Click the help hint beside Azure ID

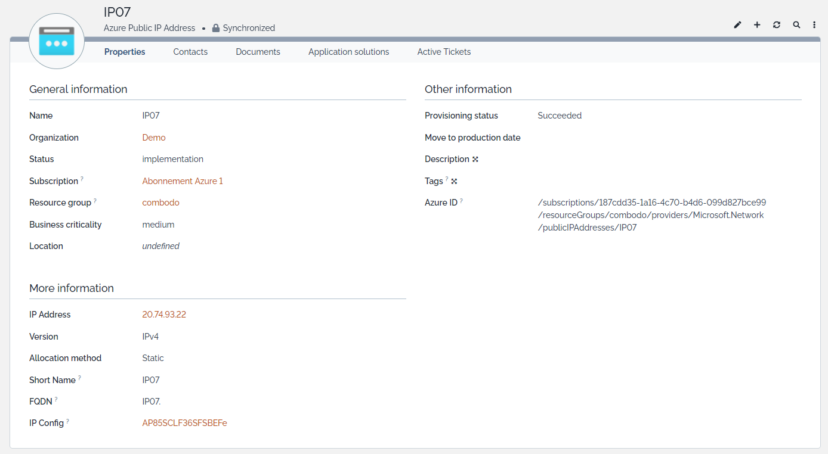(x=462, y=201)
